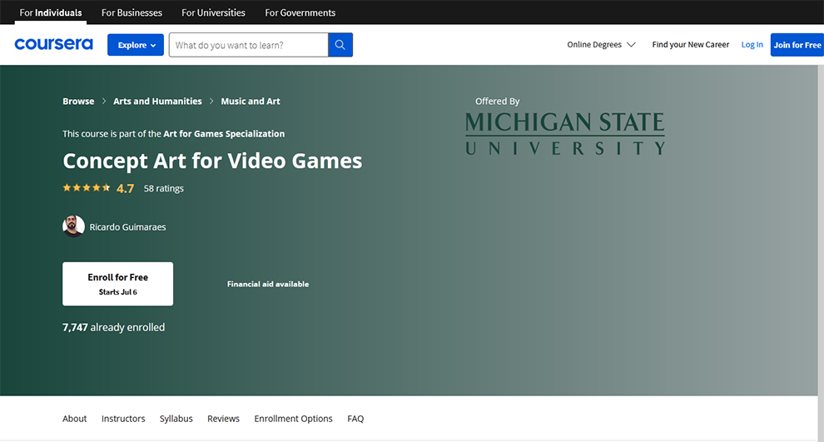This screenshot has width=824, height=442.
Task: Click the Concept Art for Video Games title
Action: 212,161
